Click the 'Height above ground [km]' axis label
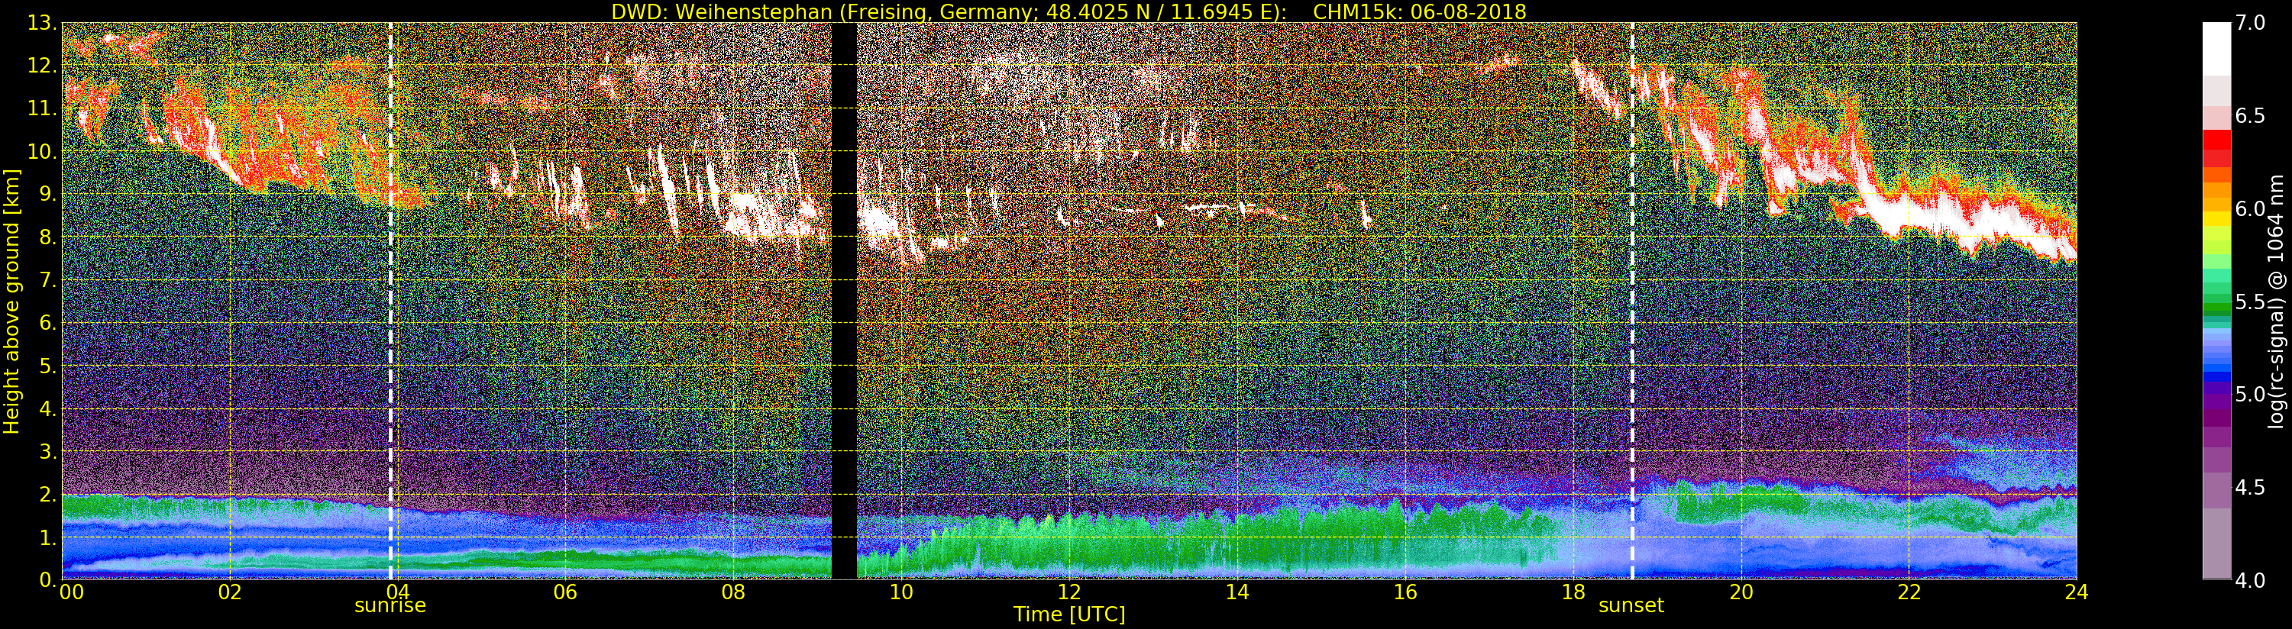 coord(11,301)
